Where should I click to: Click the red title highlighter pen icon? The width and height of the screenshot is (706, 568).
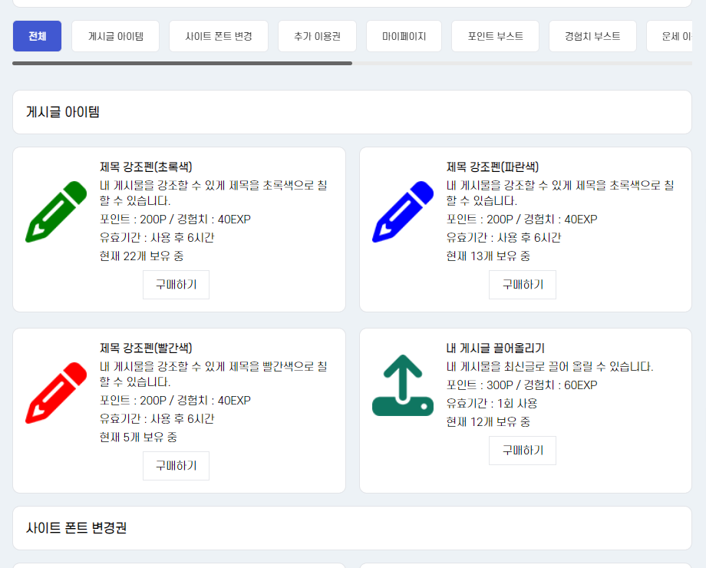click(56, 392)
